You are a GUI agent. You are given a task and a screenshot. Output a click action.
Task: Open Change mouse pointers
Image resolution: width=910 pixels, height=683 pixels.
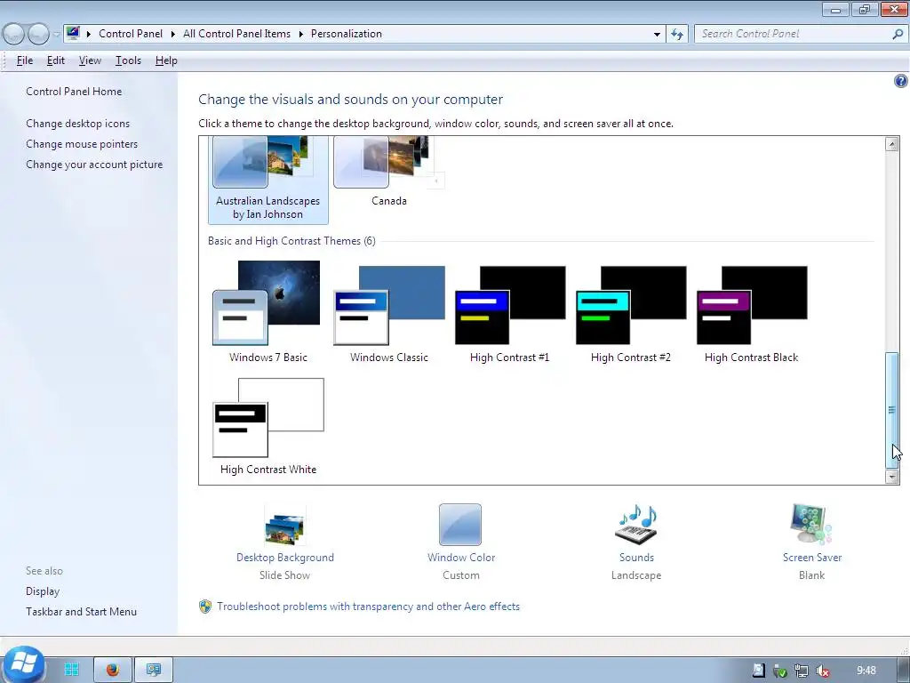82,144
